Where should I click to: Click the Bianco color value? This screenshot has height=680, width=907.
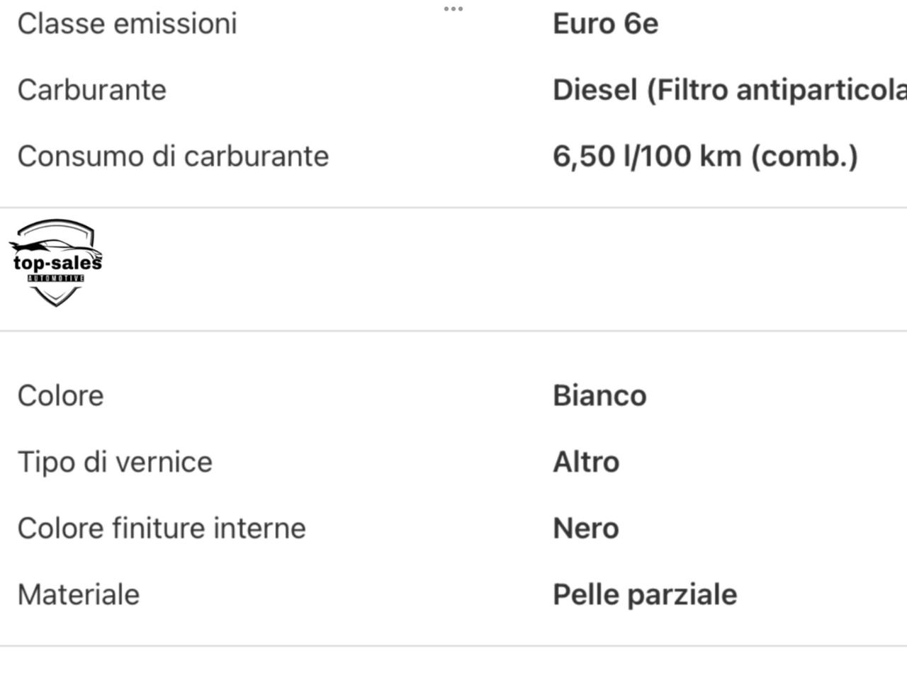tap(599, 395)
